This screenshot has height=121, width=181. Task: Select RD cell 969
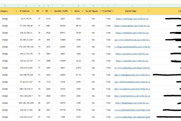[48, 40]
